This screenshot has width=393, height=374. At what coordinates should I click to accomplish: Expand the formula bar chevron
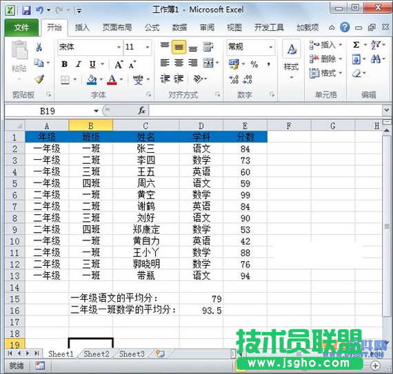[x=387, y=110]
